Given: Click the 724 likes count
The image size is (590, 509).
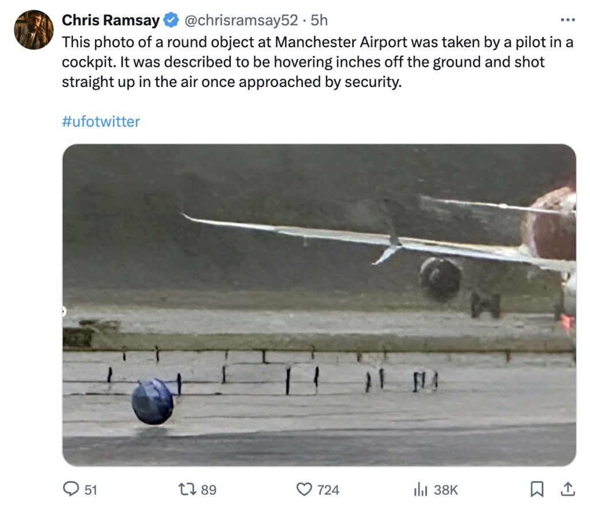Looking at the screenshot, I should [328, 490].
